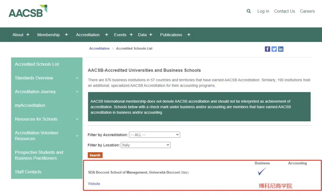The image size is (322, 196).
Task: Open myAccreditation in sidebar
Action: [x=30, y=106]
